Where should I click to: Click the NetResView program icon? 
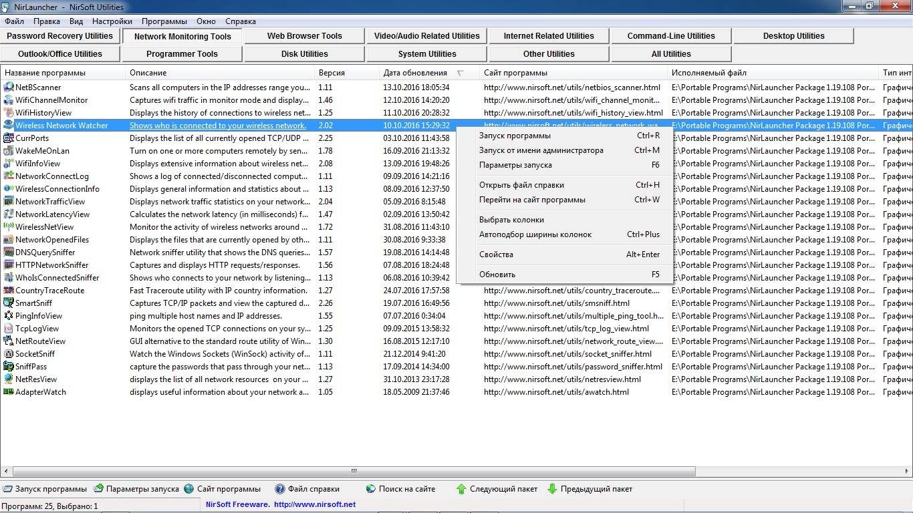pyautogui.click(x=9, y=379)
